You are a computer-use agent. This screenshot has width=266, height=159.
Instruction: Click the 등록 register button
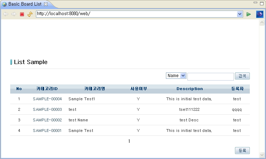tap(242, 150)
